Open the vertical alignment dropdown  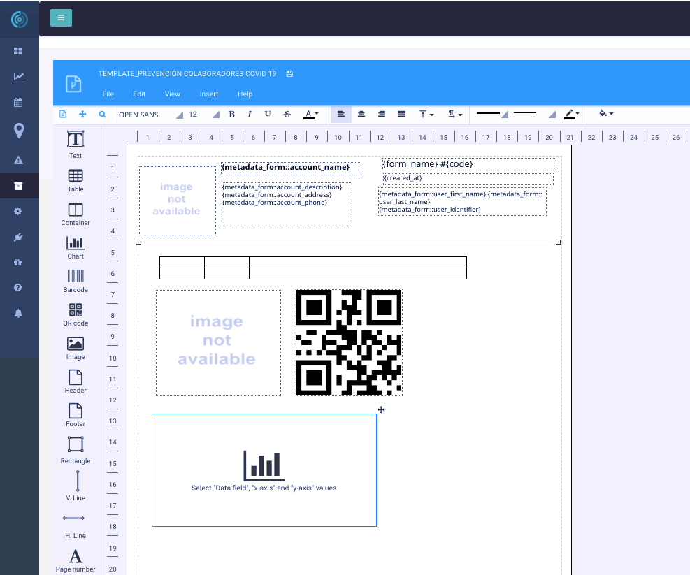(426, 115)
